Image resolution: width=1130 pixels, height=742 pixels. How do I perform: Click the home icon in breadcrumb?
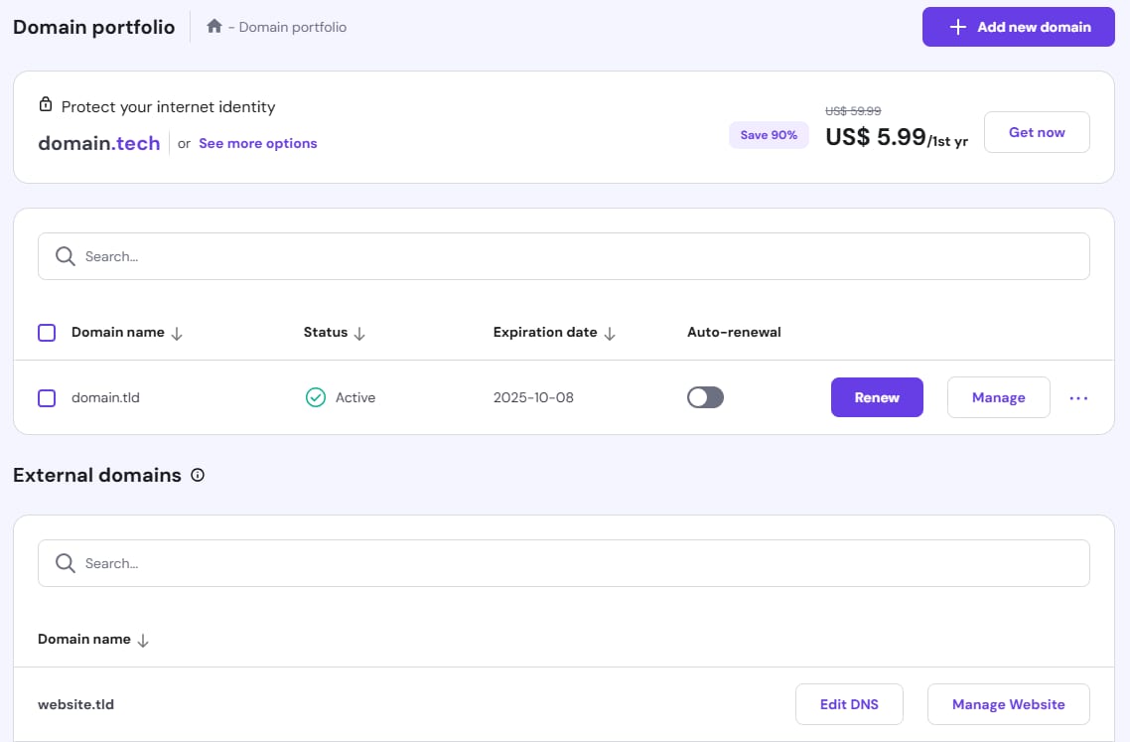coord(213,27)
